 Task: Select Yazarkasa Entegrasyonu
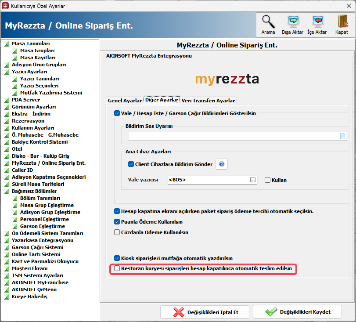(43, 241)
